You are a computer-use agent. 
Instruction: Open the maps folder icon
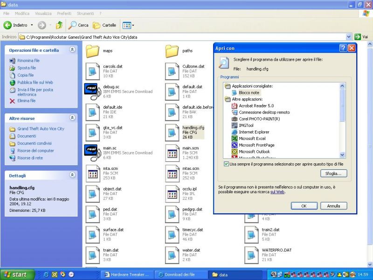click(x=92, y=51)
